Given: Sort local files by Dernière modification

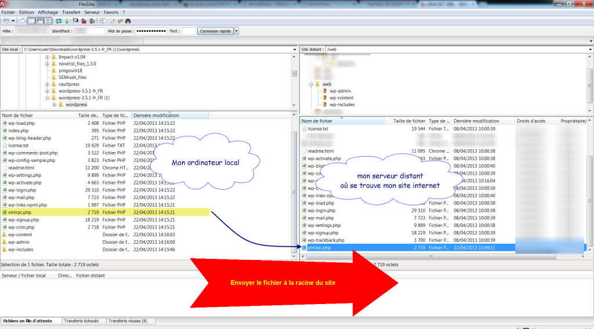Looking at the screenshot, I should pyautogui.click(x=170, y=115).
